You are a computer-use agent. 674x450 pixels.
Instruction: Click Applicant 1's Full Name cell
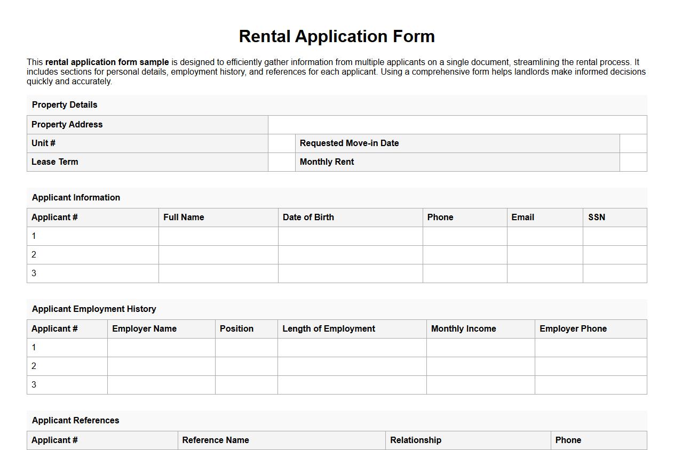[x=218, y=236]
